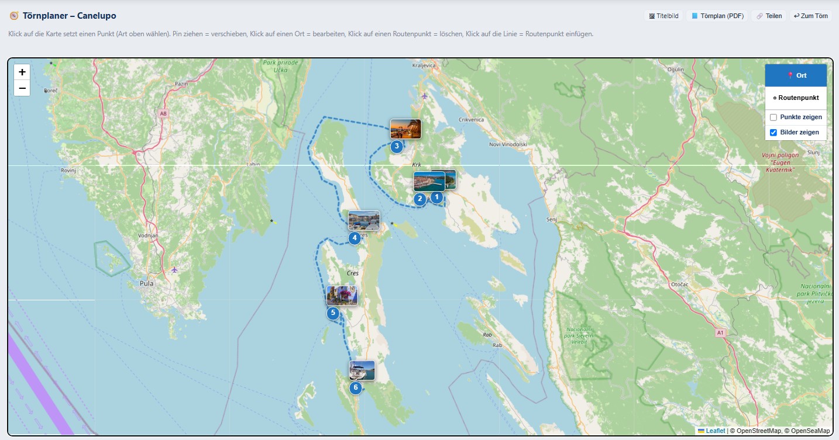Click the Senj town label

(551, 219)
